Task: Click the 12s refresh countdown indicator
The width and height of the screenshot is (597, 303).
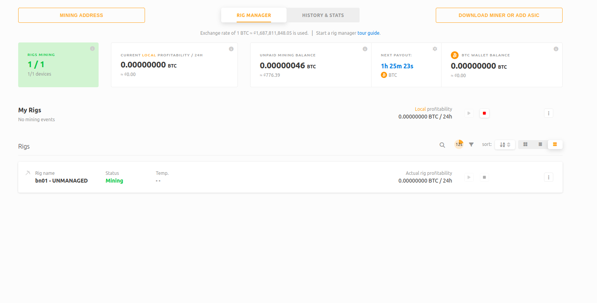Action: pos(459,144)
